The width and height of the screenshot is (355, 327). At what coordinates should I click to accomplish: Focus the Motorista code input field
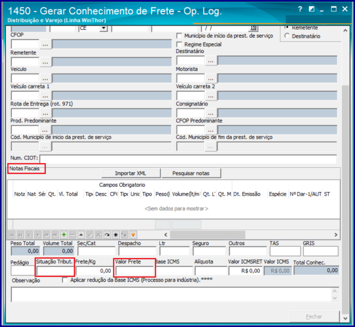190,78
